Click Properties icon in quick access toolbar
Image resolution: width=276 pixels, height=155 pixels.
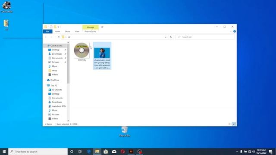[51, 27]
